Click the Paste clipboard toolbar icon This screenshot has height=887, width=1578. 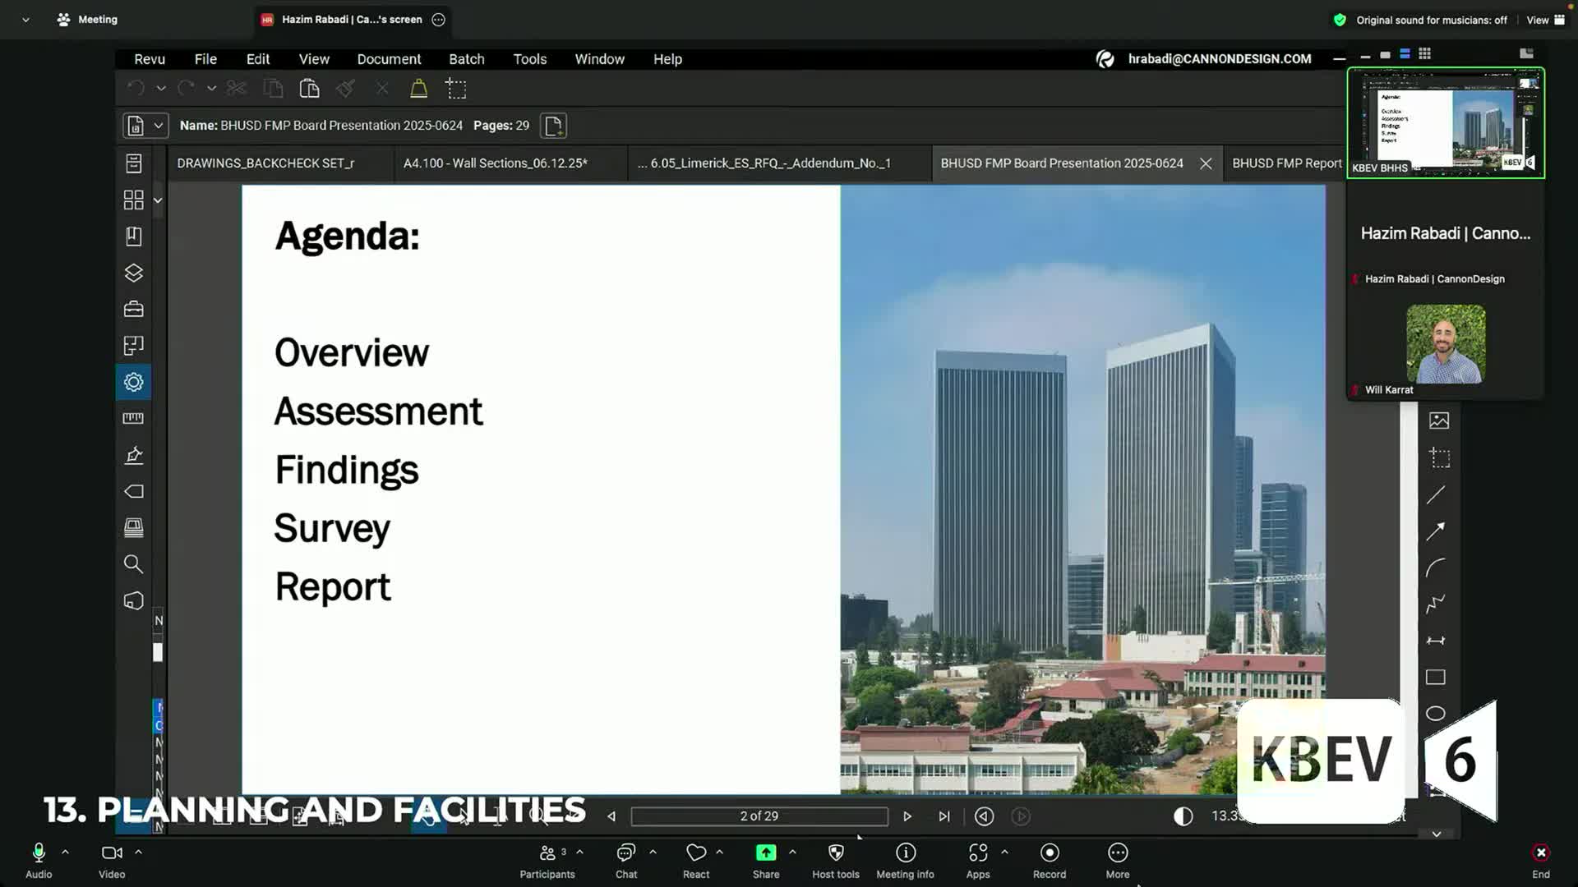(309, 89)
